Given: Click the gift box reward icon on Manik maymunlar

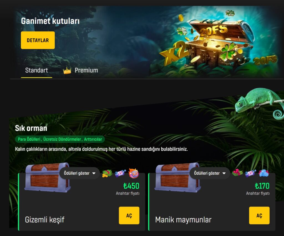Looking at the screenshot, I should [237, 172].
